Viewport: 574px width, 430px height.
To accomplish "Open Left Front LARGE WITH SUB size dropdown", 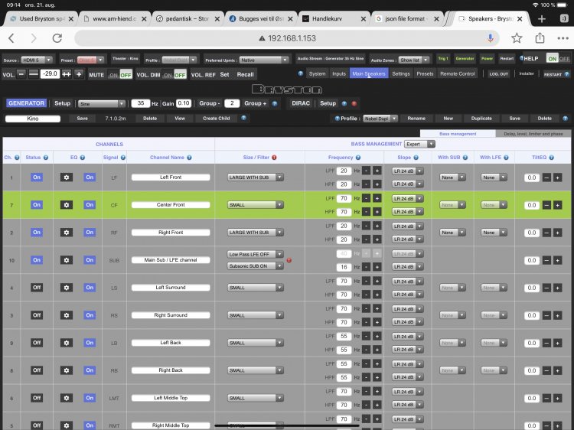I will point(256,178).
